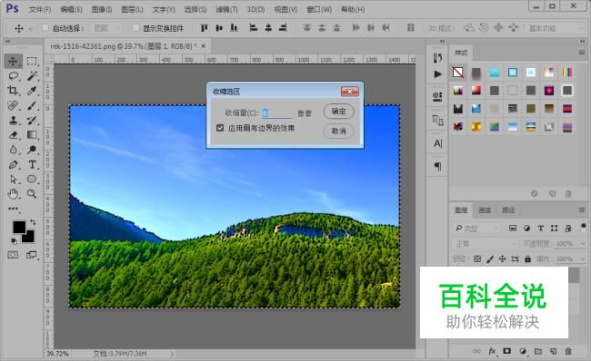Open the Select (S) menu
Screen dimensions: 591x361
click(x=195, y=9)
